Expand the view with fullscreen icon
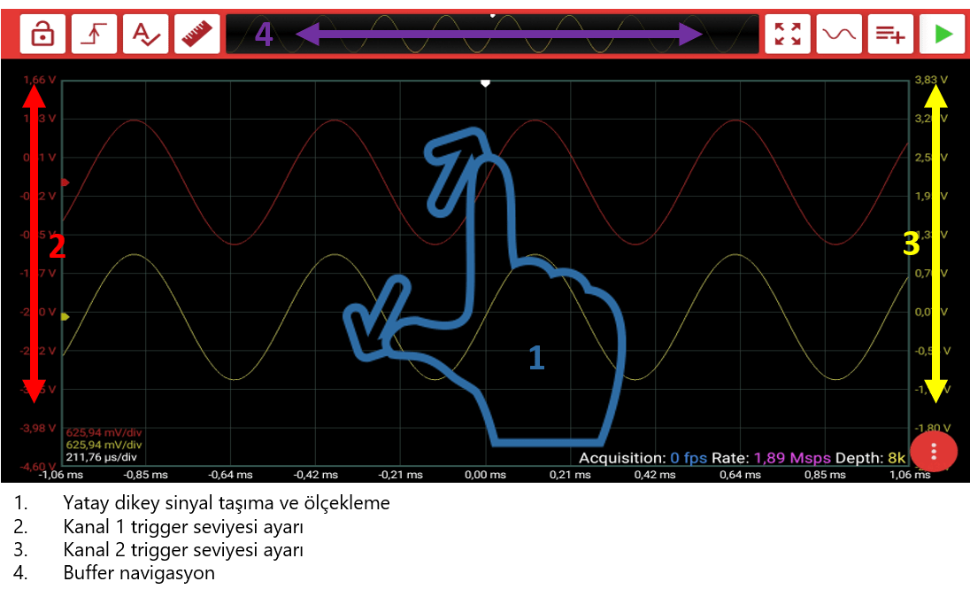970x597 pixels. [787, 34]
